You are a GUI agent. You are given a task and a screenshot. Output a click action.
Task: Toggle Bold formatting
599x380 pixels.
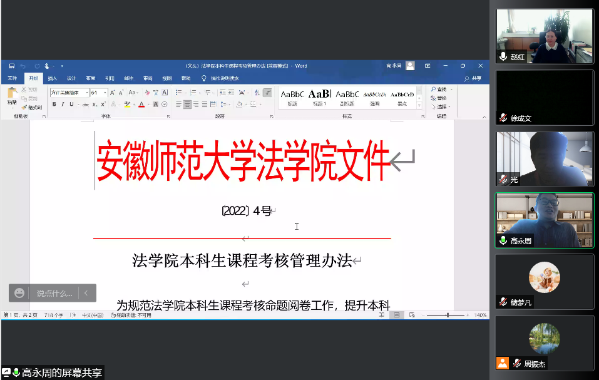[x=54, y=105]
